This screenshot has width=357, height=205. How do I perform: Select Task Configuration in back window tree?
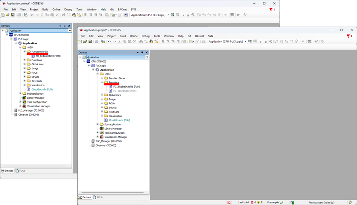click(36, 102)
